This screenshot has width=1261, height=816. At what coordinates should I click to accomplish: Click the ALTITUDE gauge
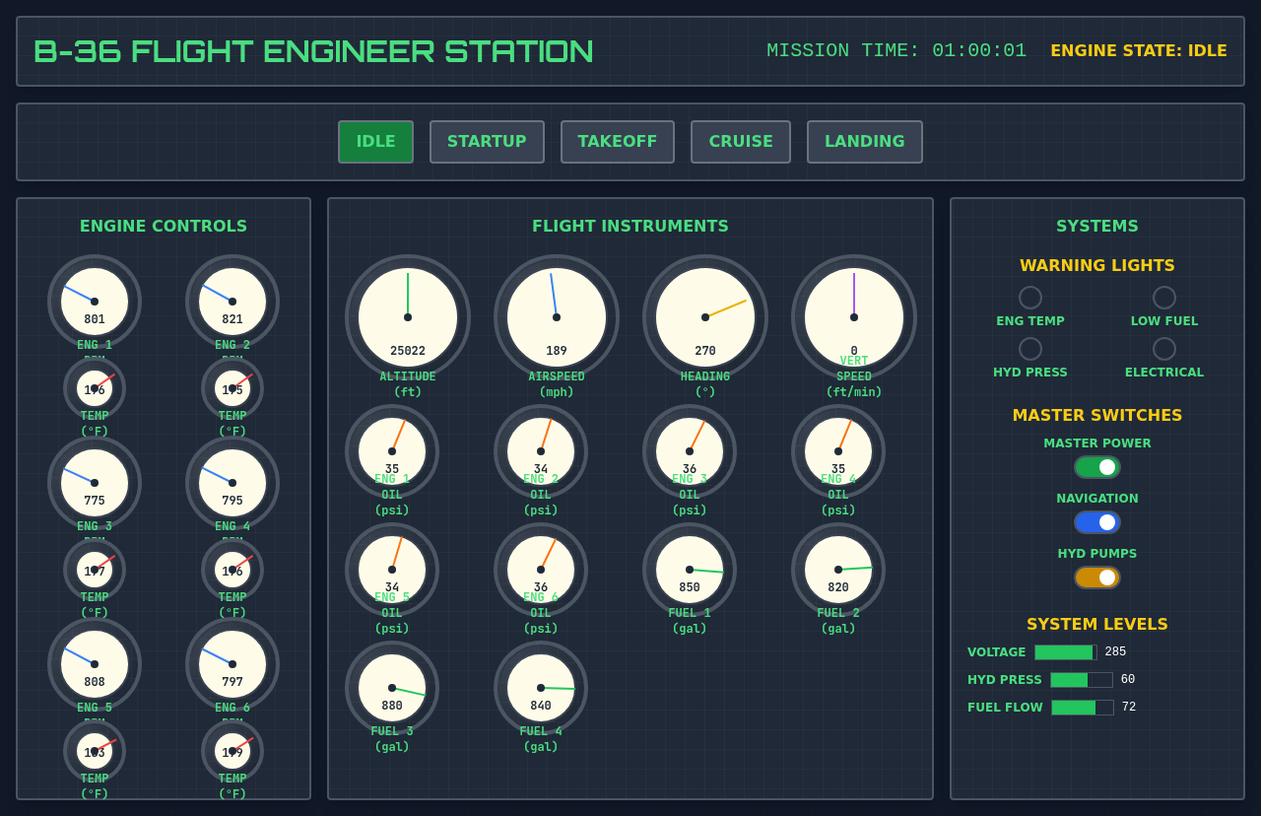408,317
